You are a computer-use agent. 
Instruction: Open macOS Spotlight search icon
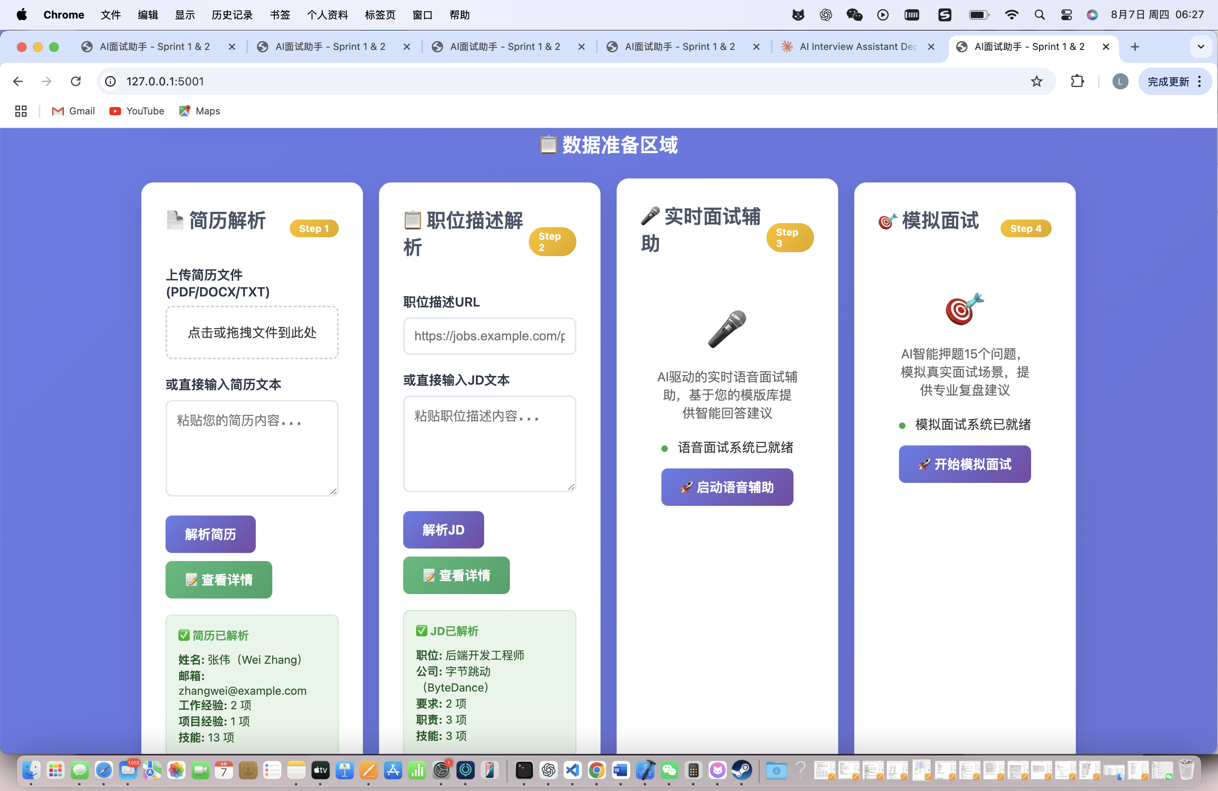(1039, 15)
